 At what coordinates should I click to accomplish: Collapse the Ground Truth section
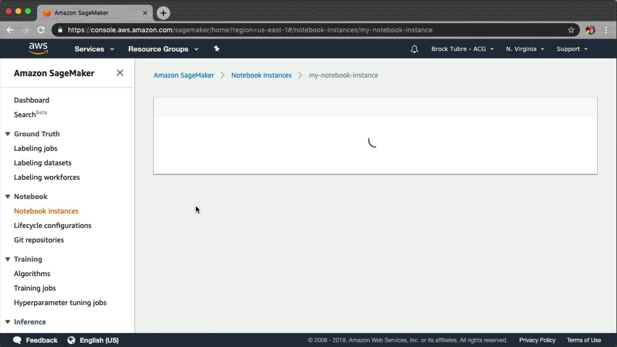click(x=8, y=134)
